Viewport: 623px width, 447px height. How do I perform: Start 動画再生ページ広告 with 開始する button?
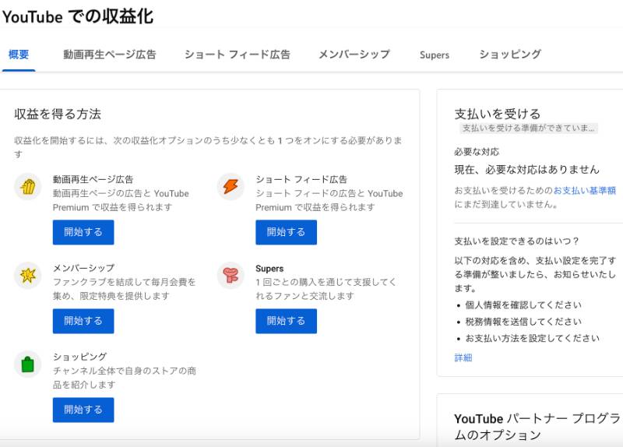pos(83,232)
